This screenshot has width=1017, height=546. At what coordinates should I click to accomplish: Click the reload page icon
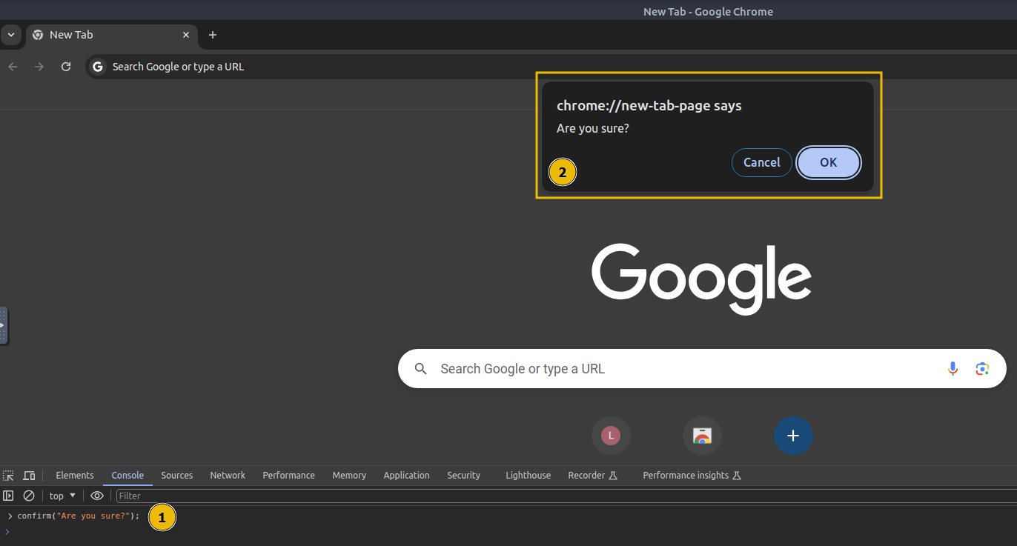[66, 67]
